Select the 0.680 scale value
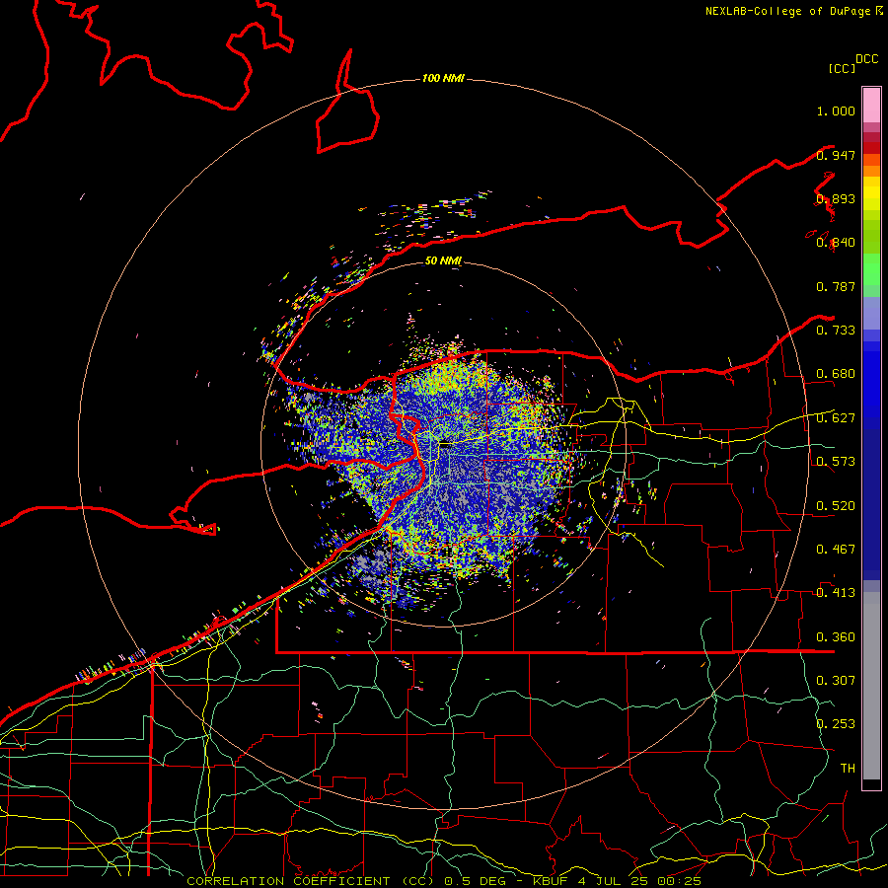 tap(836, 374)
